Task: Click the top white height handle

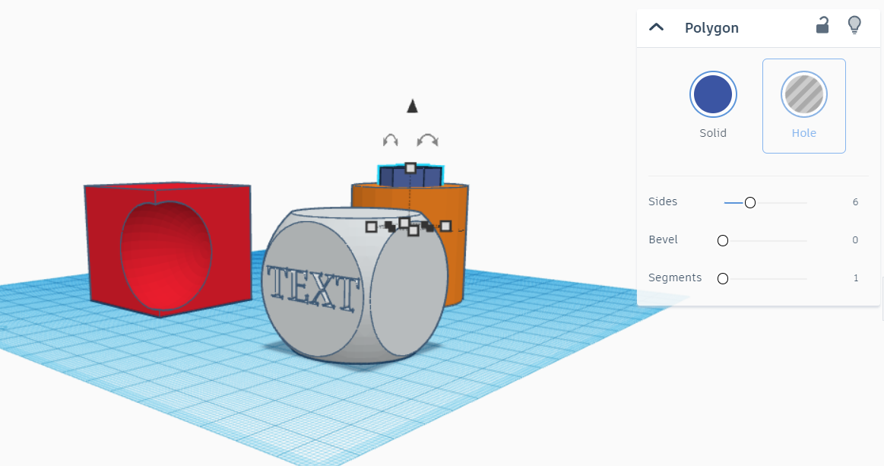Action: (x=410, y=167)
